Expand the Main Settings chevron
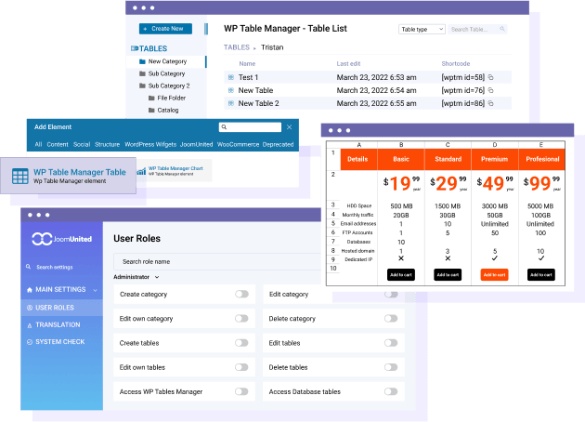 pos(95,290)
